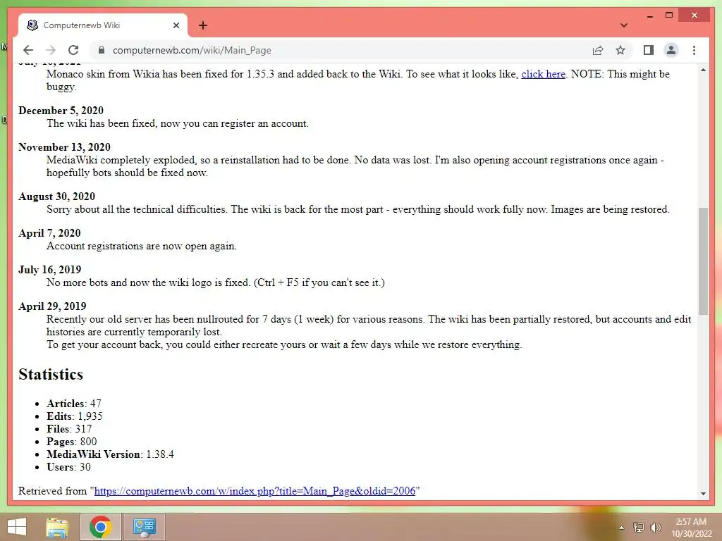Click the 'Edits: 1,935' statistic
722x541 pixels.
click(75, 416)
